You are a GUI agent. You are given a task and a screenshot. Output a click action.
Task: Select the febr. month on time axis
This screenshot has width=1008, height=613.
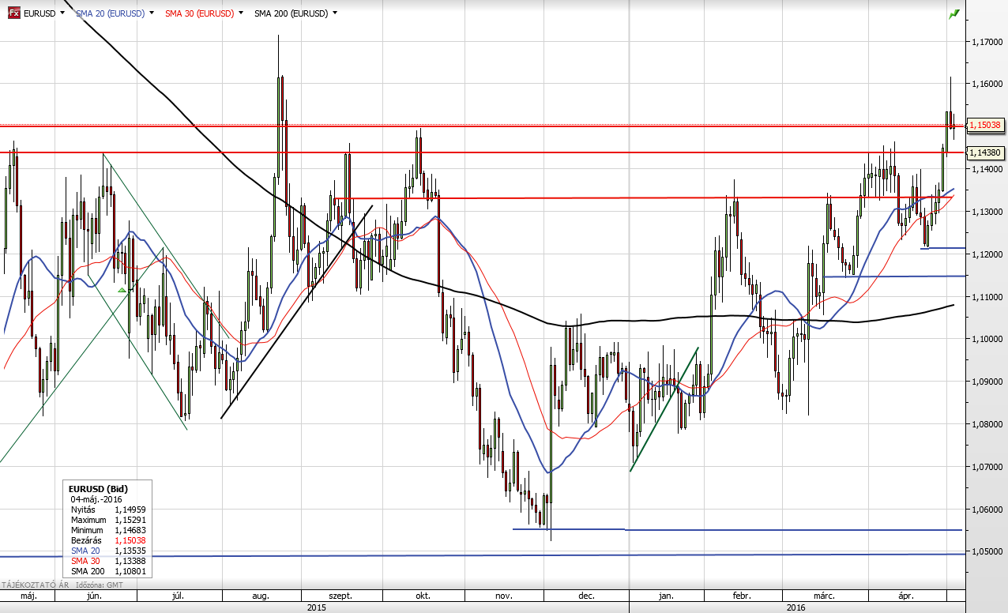(x=742, y=596)
